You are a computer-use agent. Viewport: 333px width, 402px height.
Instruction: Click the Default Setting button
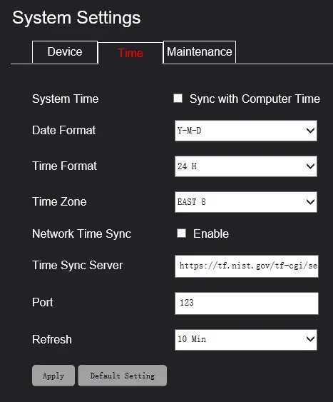click(123, 376)
